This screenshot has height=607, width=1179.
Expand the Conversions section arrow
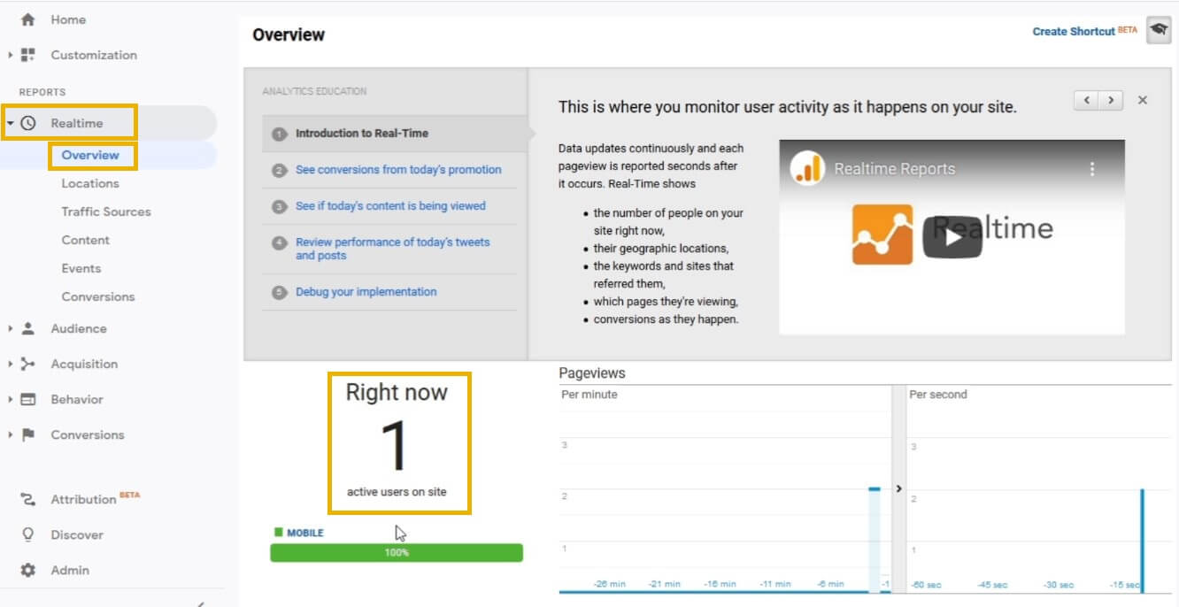(x=11, y=434)
